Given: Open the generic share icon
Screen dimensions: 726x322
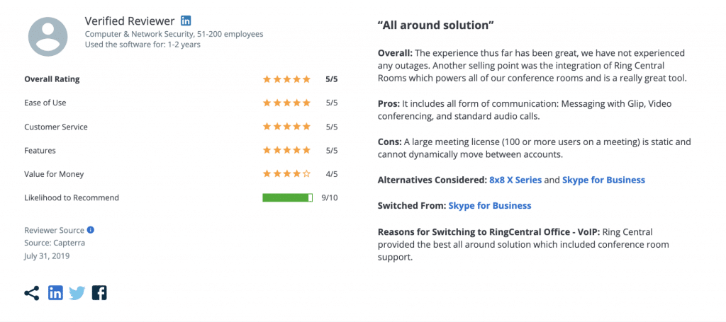Looking at the screenshot, I should click(x=32, y=293).
